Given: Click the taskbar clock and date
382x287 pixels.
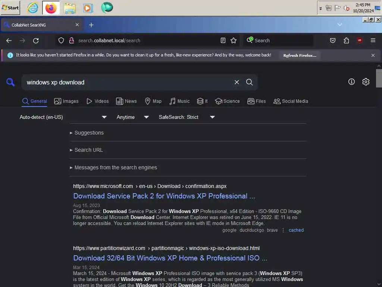Looking at the screenshot, I should point(363,8).
